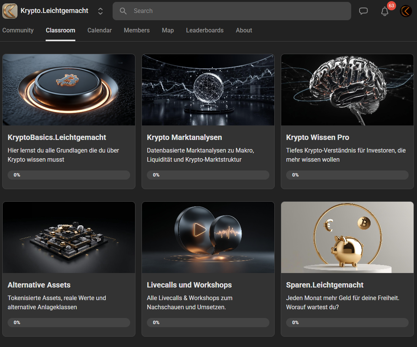Click description 'Datenbasierte Marktanalysen zu Makro'

pos(200,155)
